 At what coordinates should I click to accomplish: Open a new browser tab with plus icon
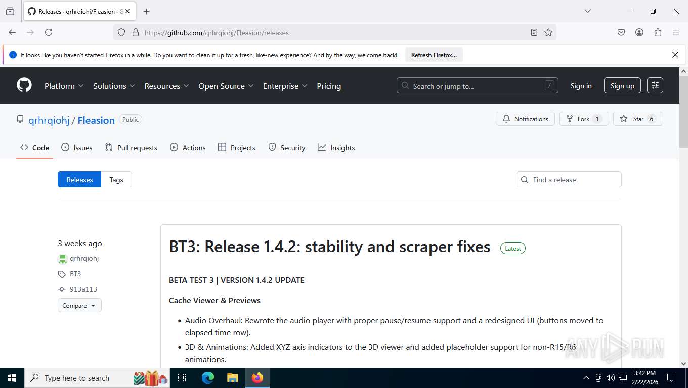[x=146, y=11]
